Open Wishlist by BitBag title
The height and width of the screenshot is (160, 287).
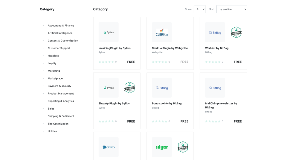point(217,48)
